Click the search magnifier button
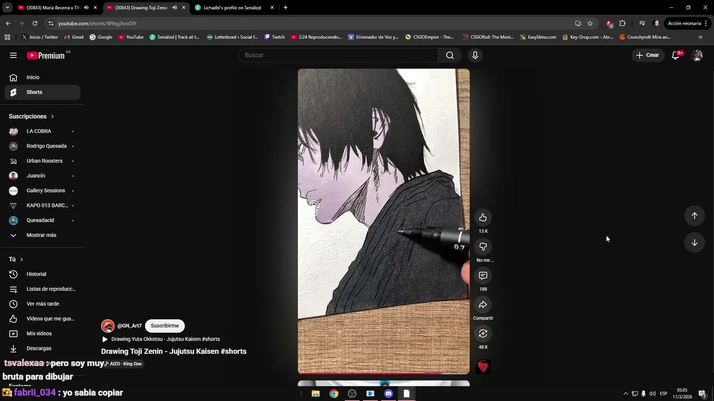The width and height of the screenshot is (714, 401). coord(450,55)
